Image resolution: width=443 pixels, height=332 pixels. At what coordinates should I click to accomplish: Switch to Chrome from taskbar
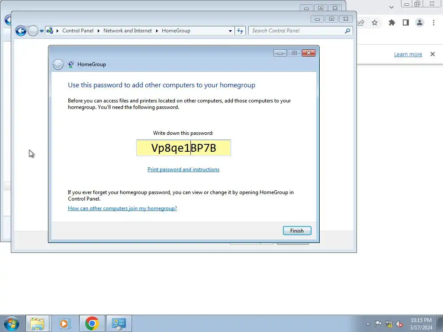point(92,323)
